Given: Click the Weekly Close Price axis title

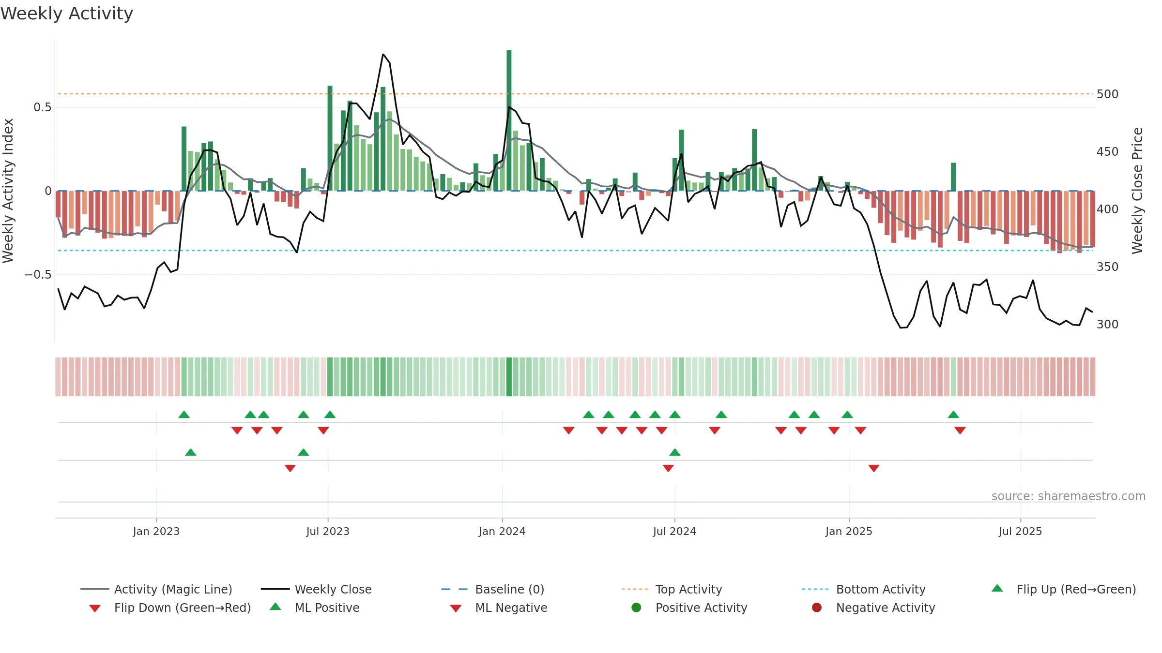Looking at the screenshot, I should 1137,191.
